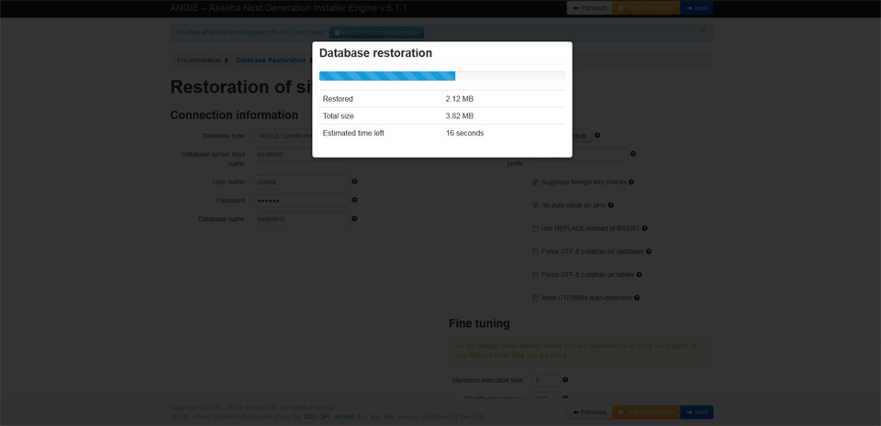Click the Estimated time left label

[353, 134]
